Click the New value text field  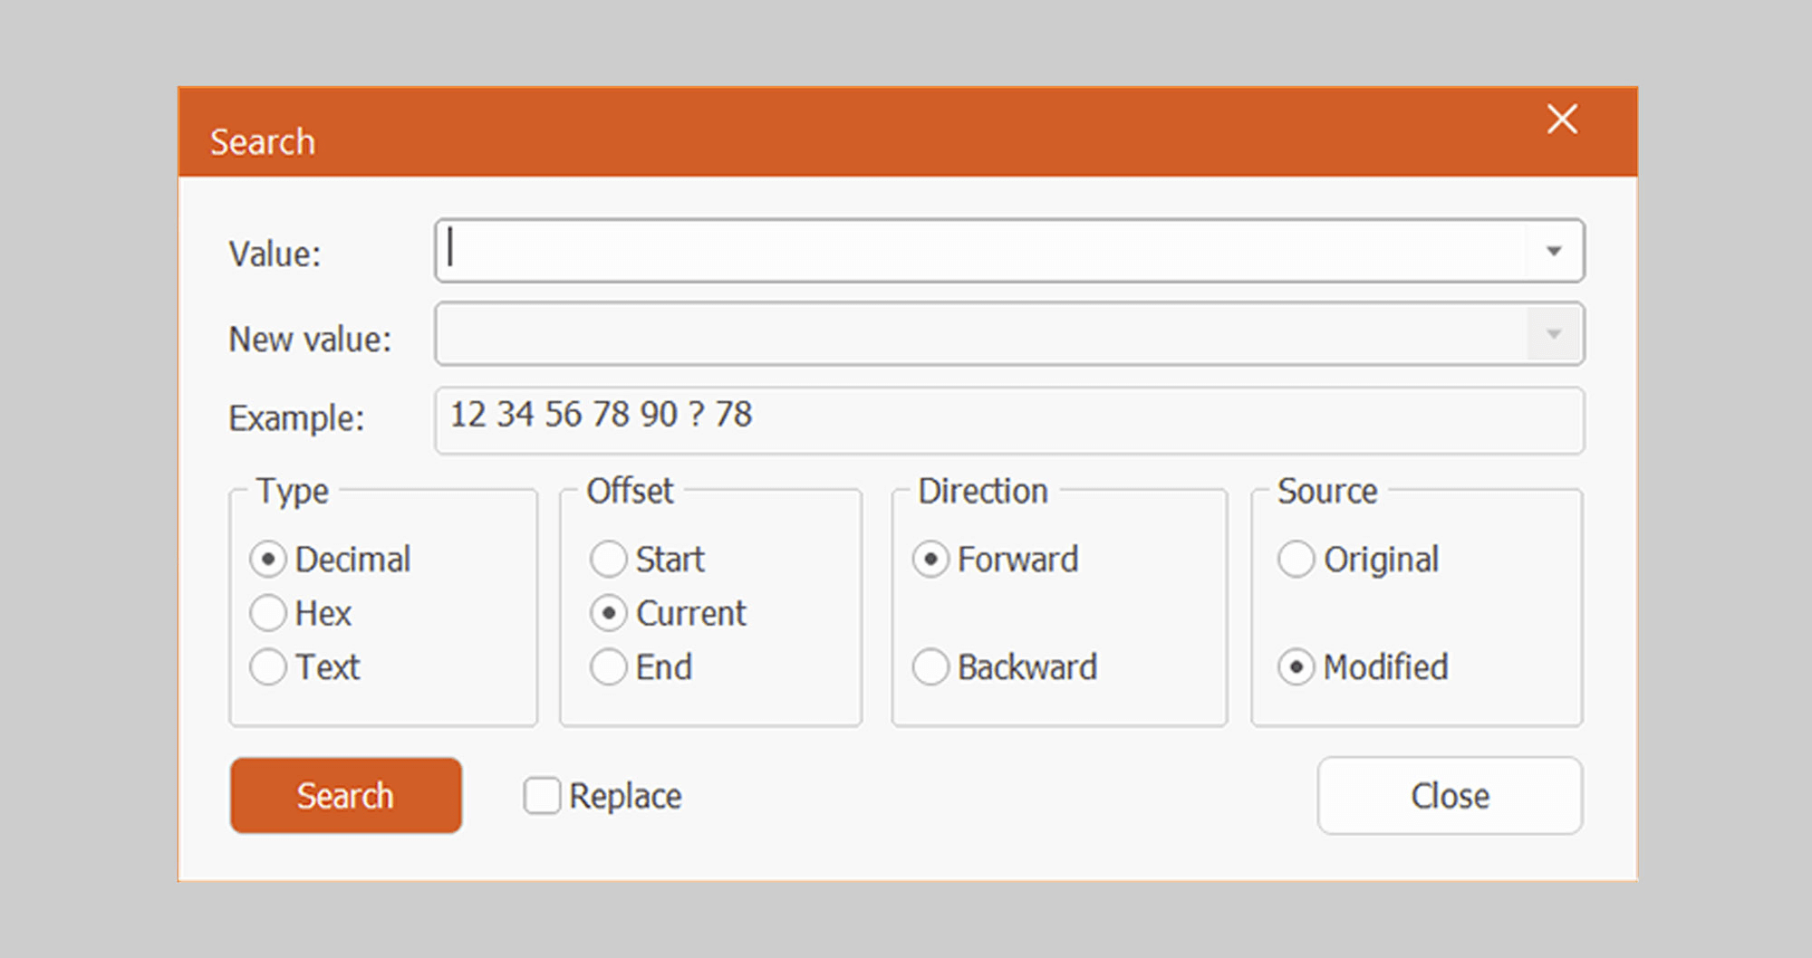978,334
